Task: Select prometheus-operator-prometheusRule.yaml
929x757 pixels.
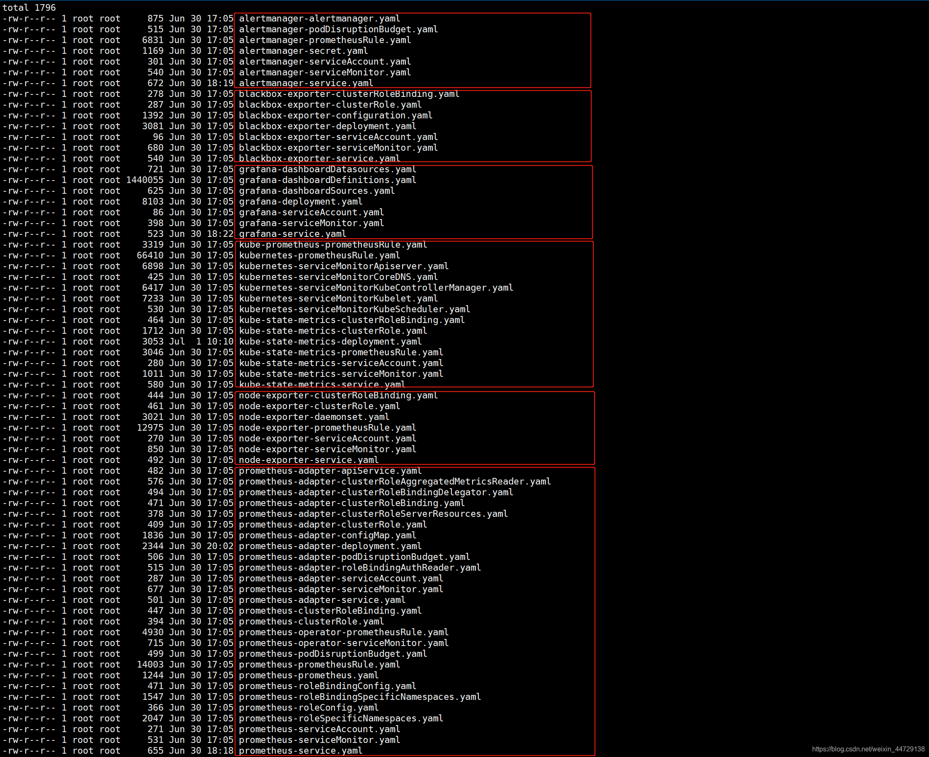Action: [x=343, y=632]
